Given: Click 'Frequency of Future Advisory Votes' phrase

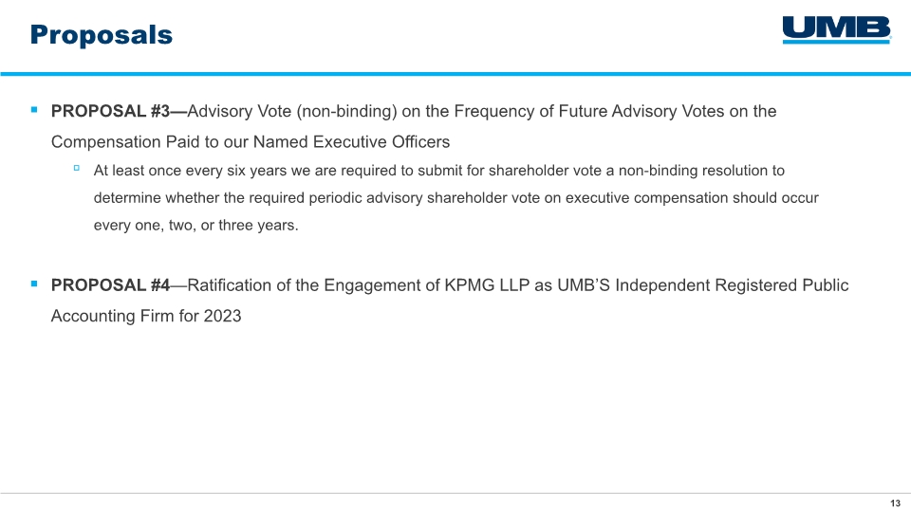Looking at the screenshot, I should coord(589,111).
